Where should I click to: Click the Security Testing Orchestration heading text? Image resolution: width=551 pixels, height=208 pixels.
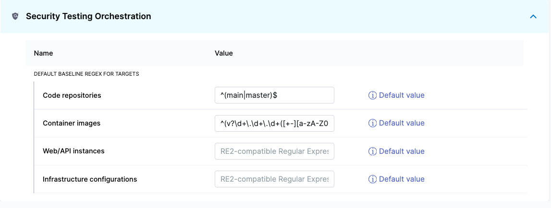coord(88,16)
